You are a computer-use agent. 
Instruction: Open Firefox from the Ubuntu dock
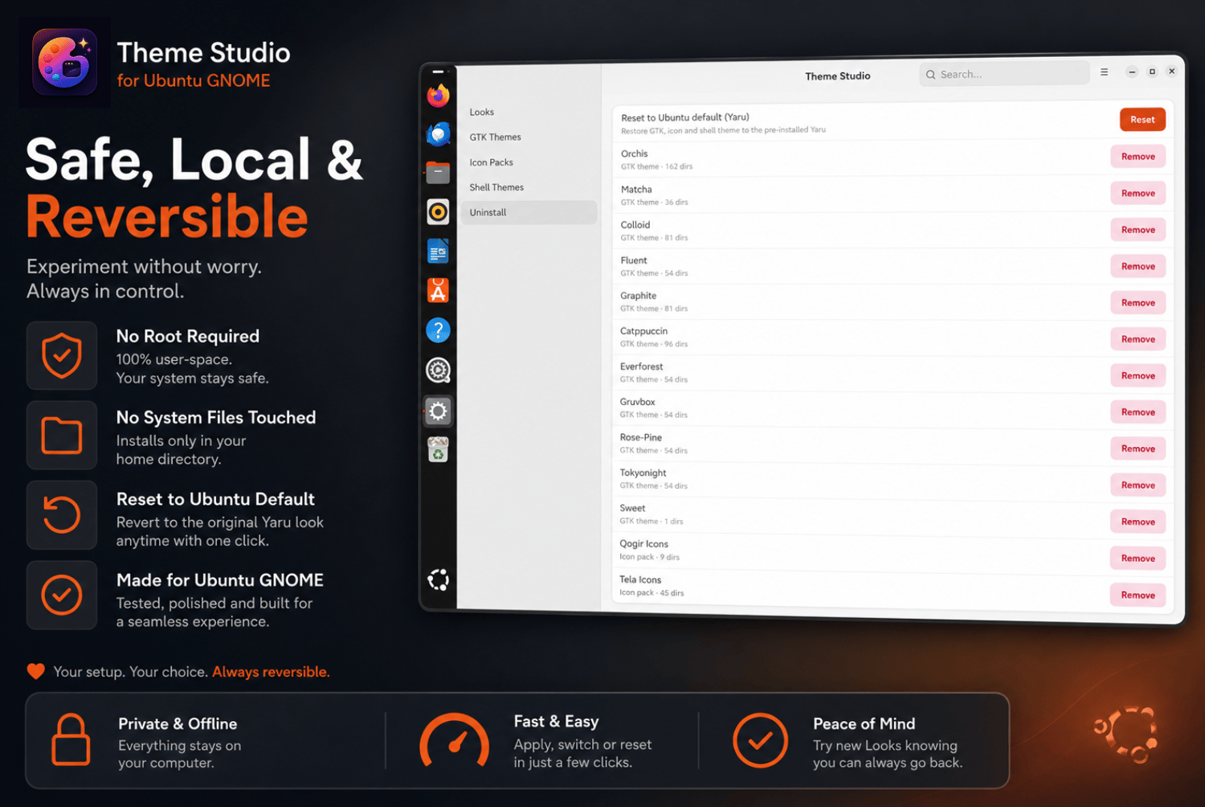click(x=438, y=96)
